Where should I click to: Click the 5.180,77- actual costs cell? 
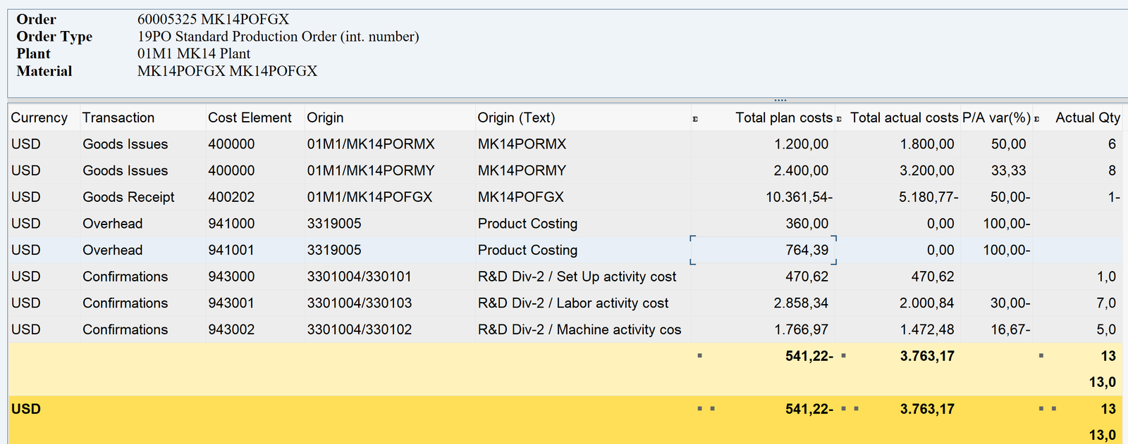click(x=928, y=197)
